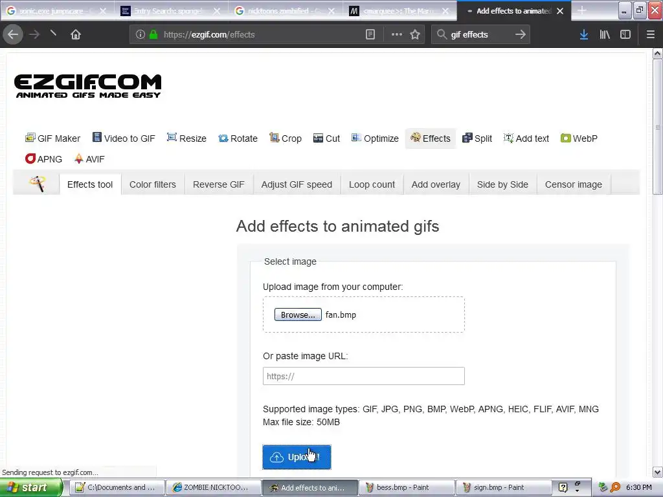Open the Rotate tool

238,138
